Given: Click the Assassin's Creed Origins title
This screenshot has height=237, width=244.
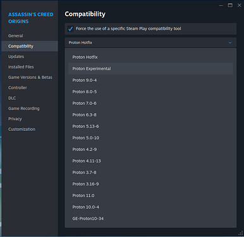Looking at the screenshot, I should [x=31, y=18].
